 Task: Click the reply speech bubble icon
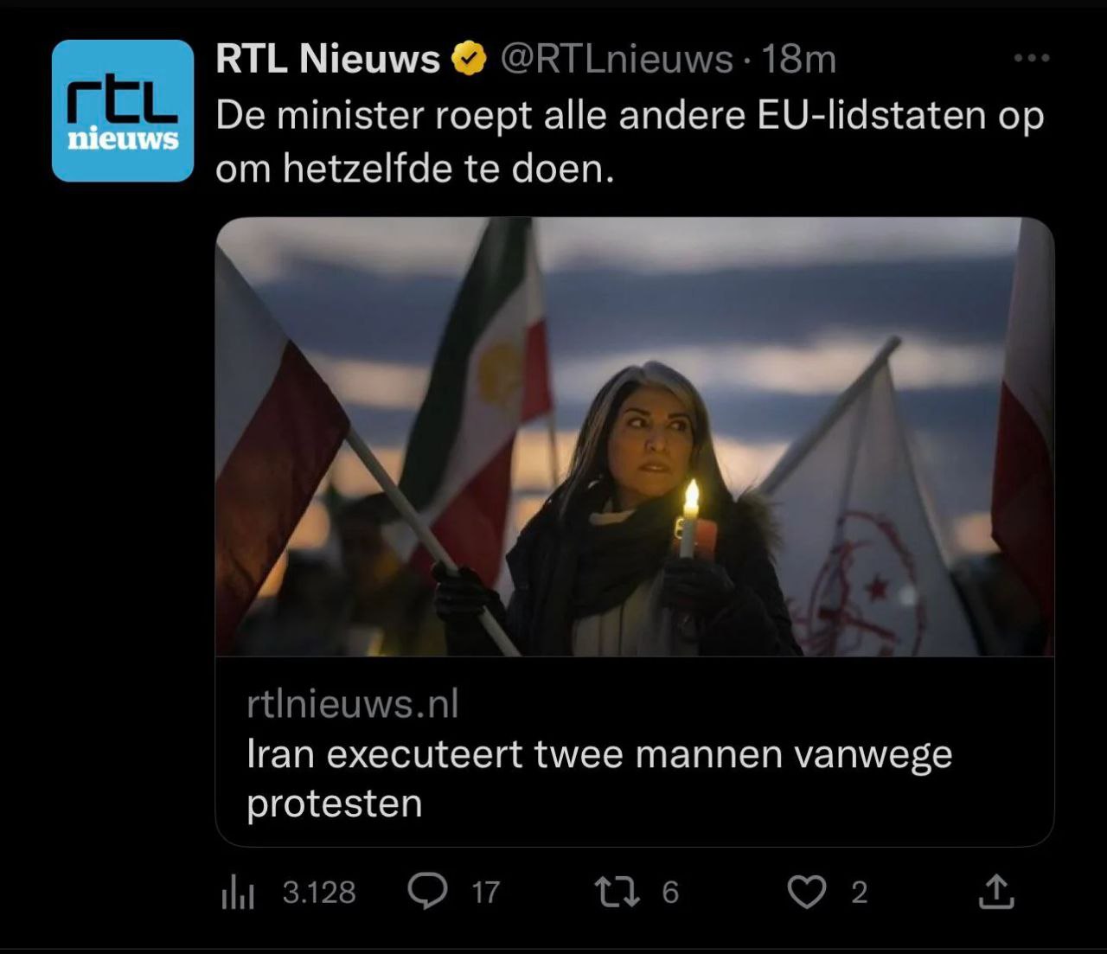point(428,892)
